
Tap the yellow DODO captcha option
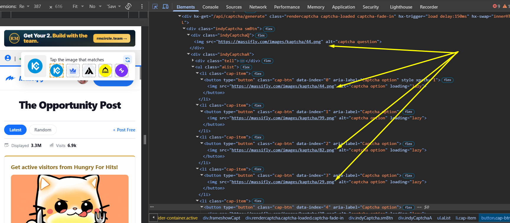tap(105, 71)
